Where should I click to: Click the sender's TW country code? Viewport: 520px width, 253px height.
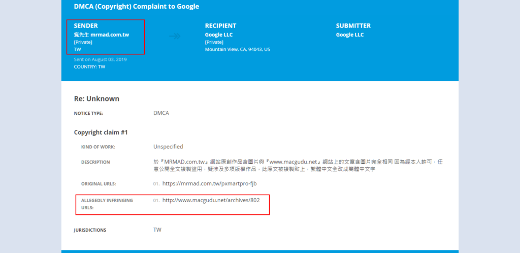point(78,49)
